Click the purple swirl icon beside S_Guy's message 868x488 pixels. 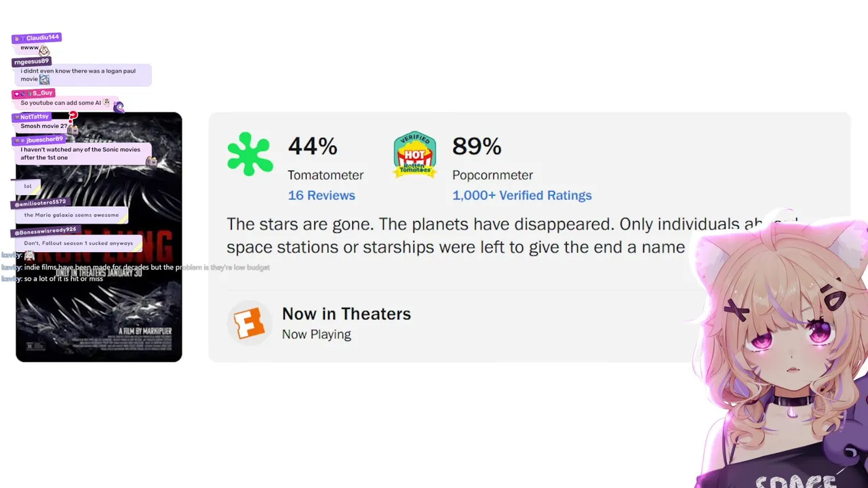(x=119, y=106)
